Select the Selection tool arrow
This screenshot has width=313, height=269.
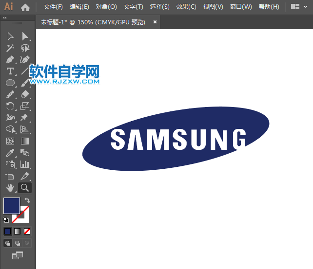tap(10, 36)
